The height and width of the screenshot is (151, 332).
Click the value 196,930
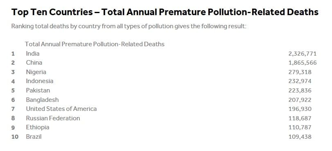pos(300,109)
